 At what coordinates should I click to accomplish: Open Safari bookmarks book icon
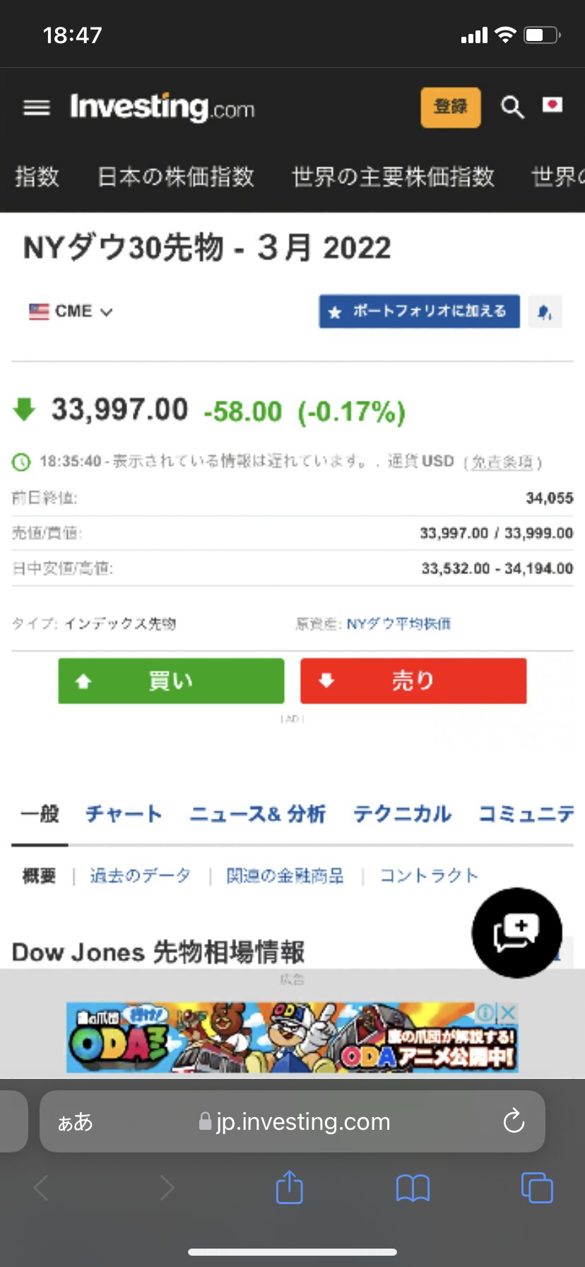(x=413, y=1188)
